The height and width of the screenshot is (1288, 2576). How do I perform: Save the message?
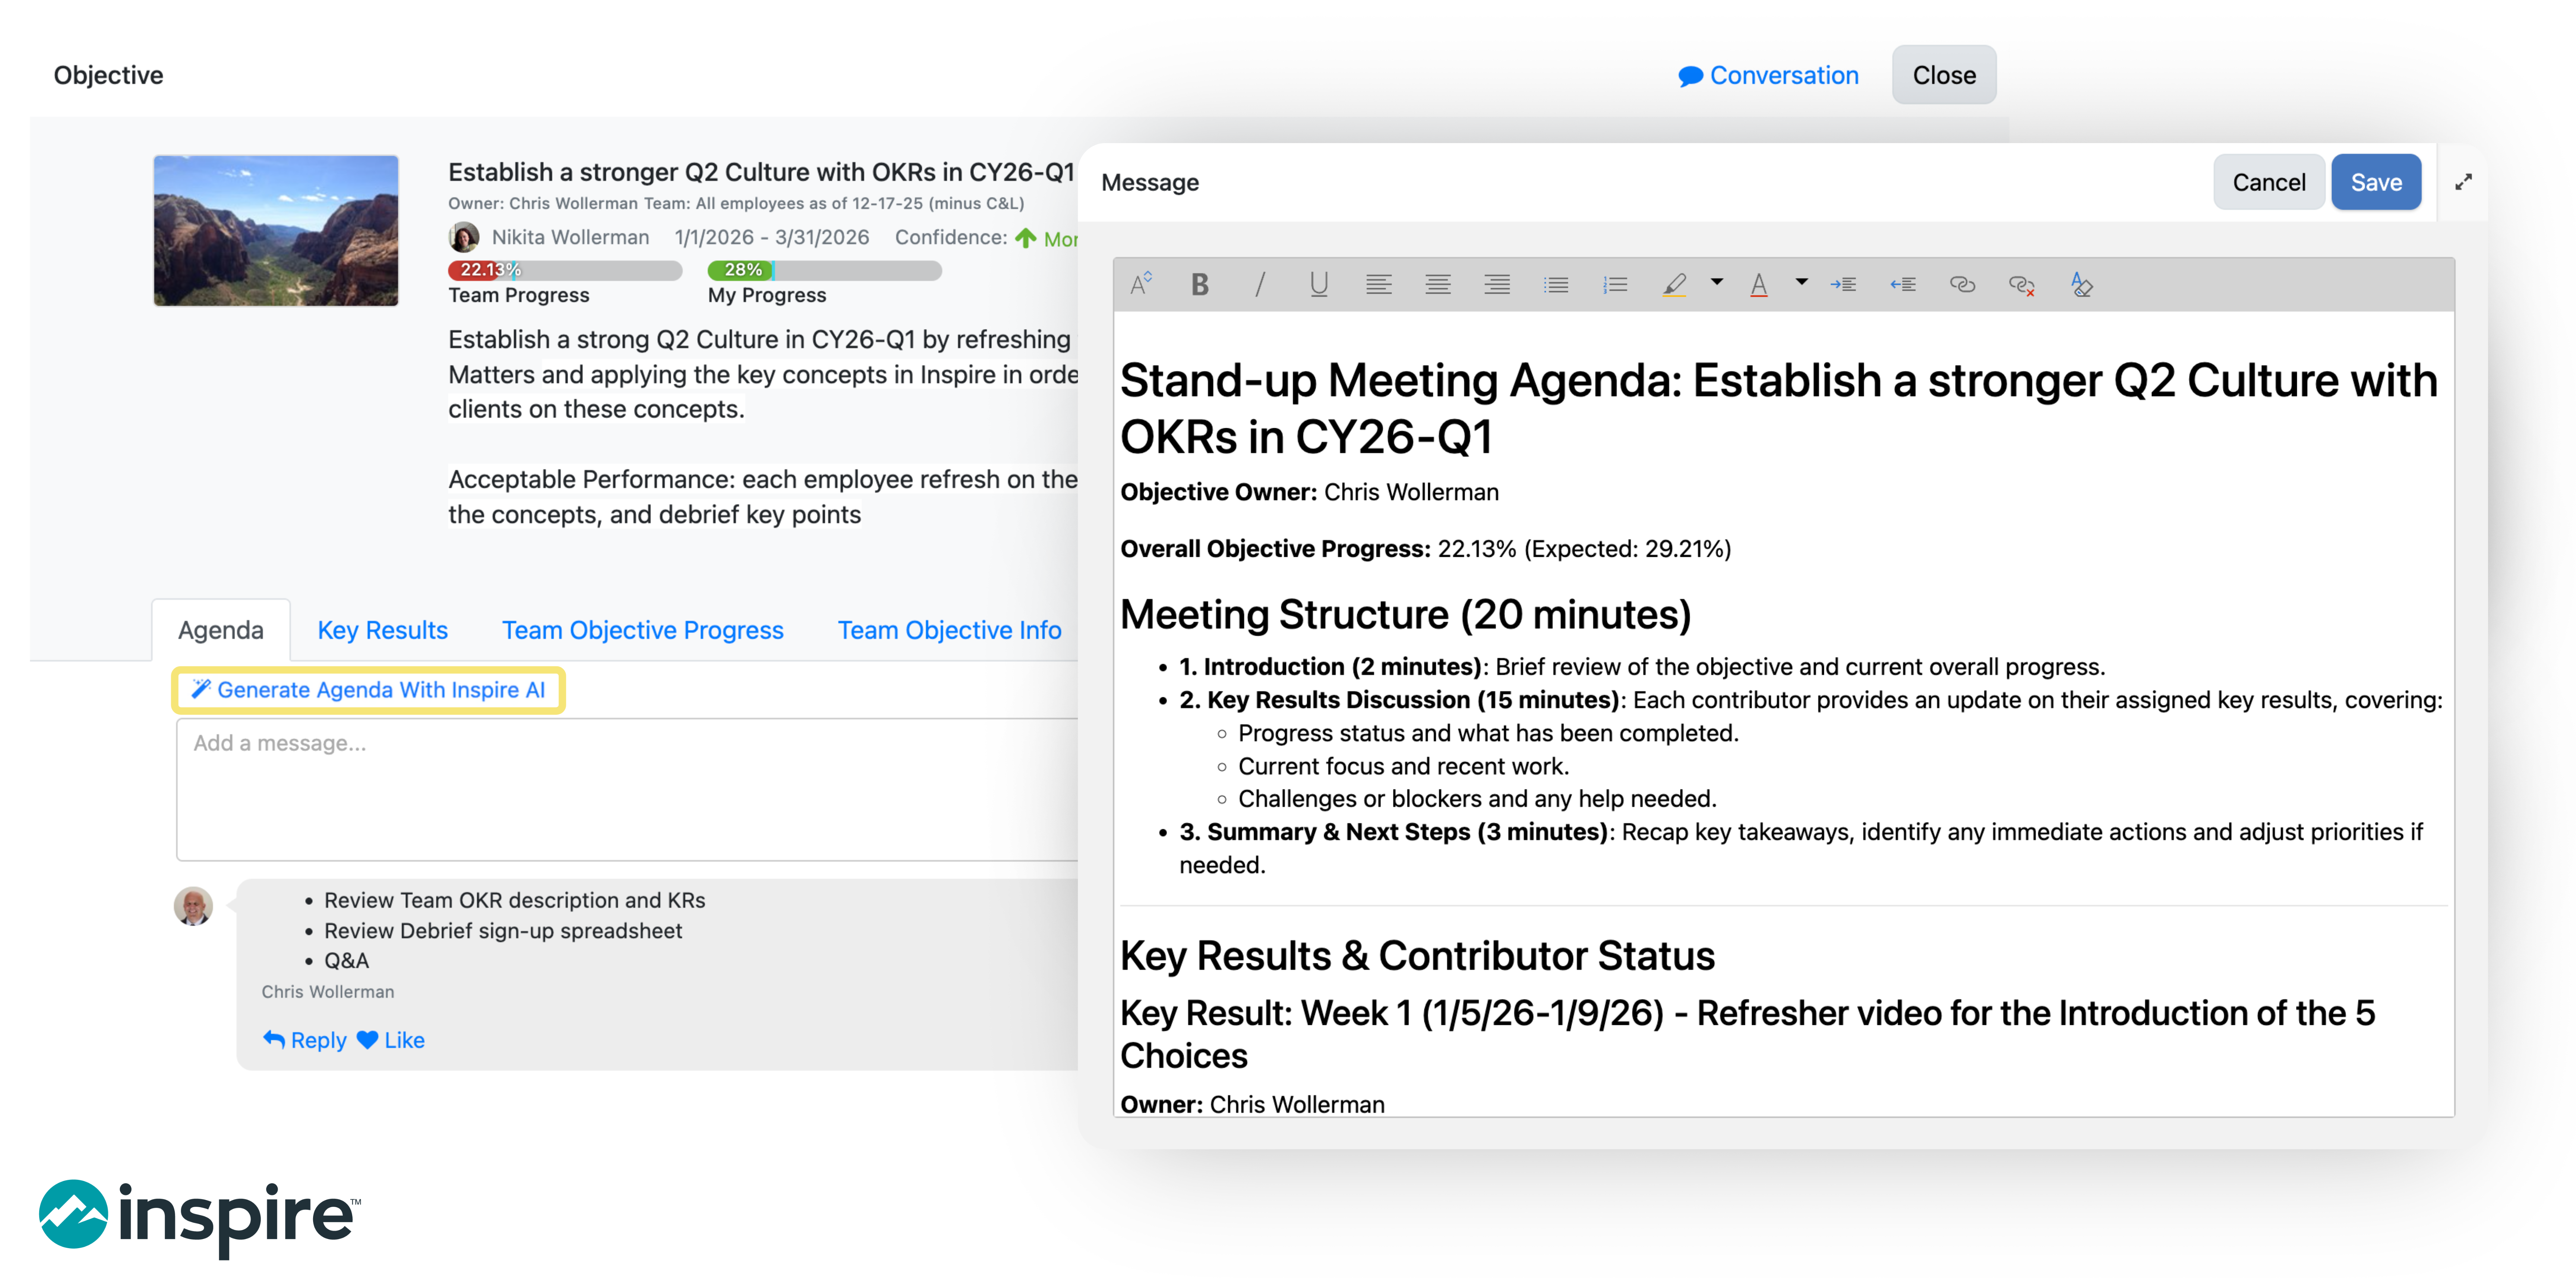[2375, 182]
